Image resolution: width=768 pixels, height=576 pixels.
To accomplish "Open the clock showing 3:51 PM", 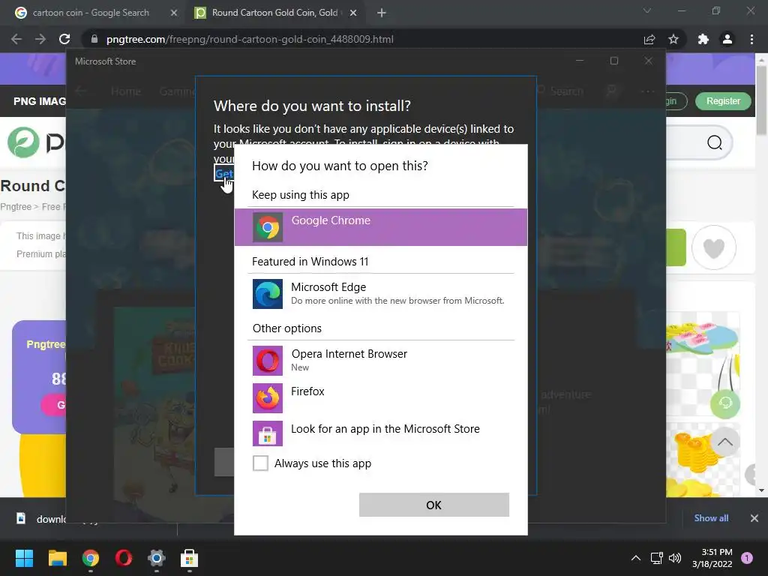I will 712,558.
